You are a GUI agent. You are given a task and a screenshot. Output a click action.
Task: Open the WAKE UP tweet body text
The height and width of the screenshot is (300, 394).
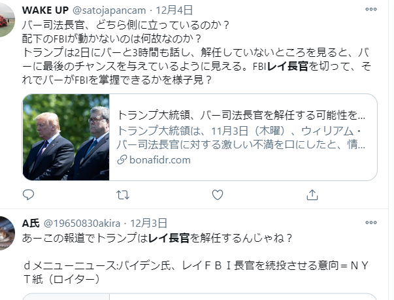[x=197, y=52]
